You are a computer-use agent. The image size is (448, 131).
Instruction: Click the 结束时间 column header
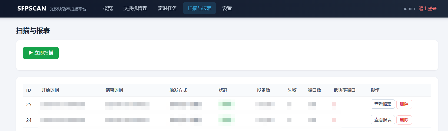coord(114,90)
